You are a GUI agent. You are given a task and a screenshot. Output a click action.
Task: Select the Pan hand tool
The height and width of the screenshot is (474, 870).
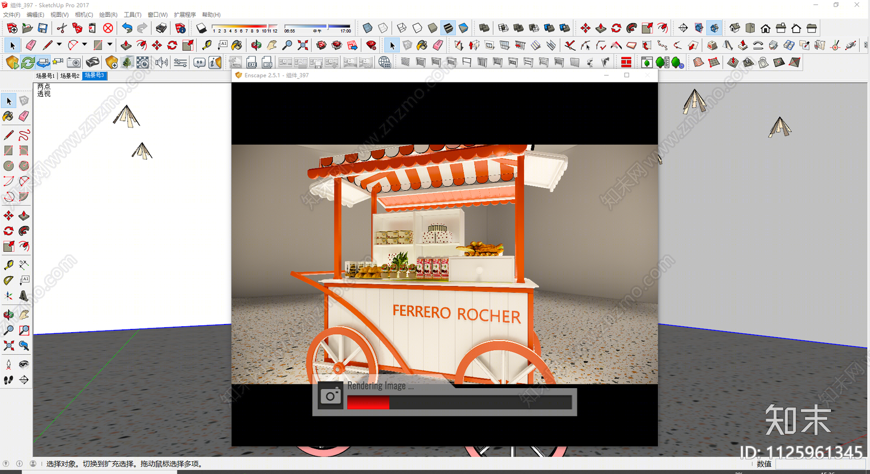click(271, 45)
